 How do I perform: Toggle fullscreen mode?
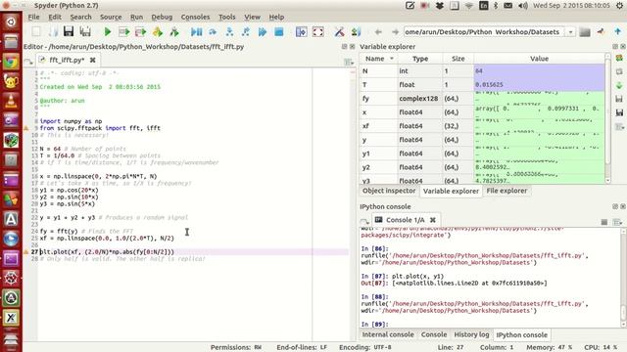coord(317,32)
